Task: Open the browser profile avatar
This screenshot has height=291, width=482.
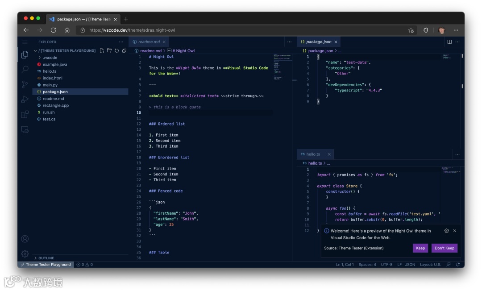Action: (x=442, y=30)
